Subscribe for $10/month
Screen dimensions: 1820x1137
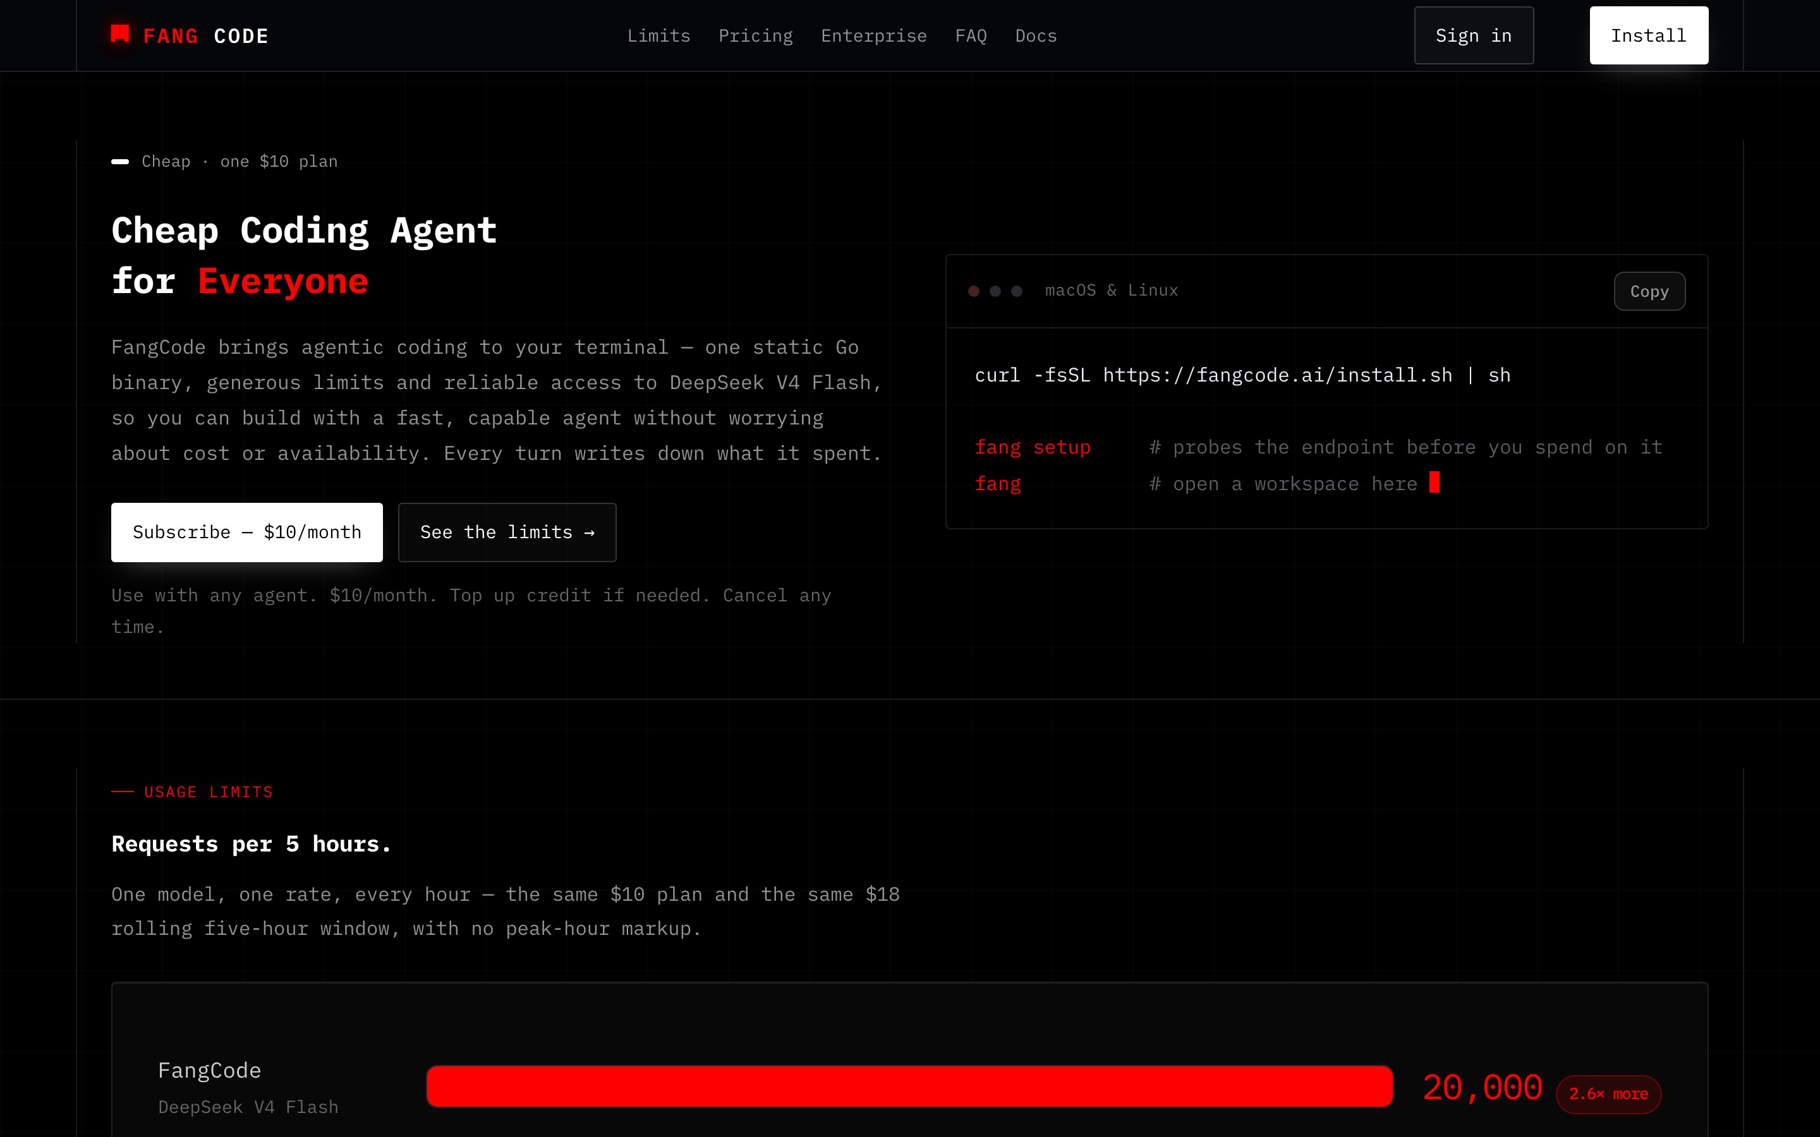tap(246, 532)
